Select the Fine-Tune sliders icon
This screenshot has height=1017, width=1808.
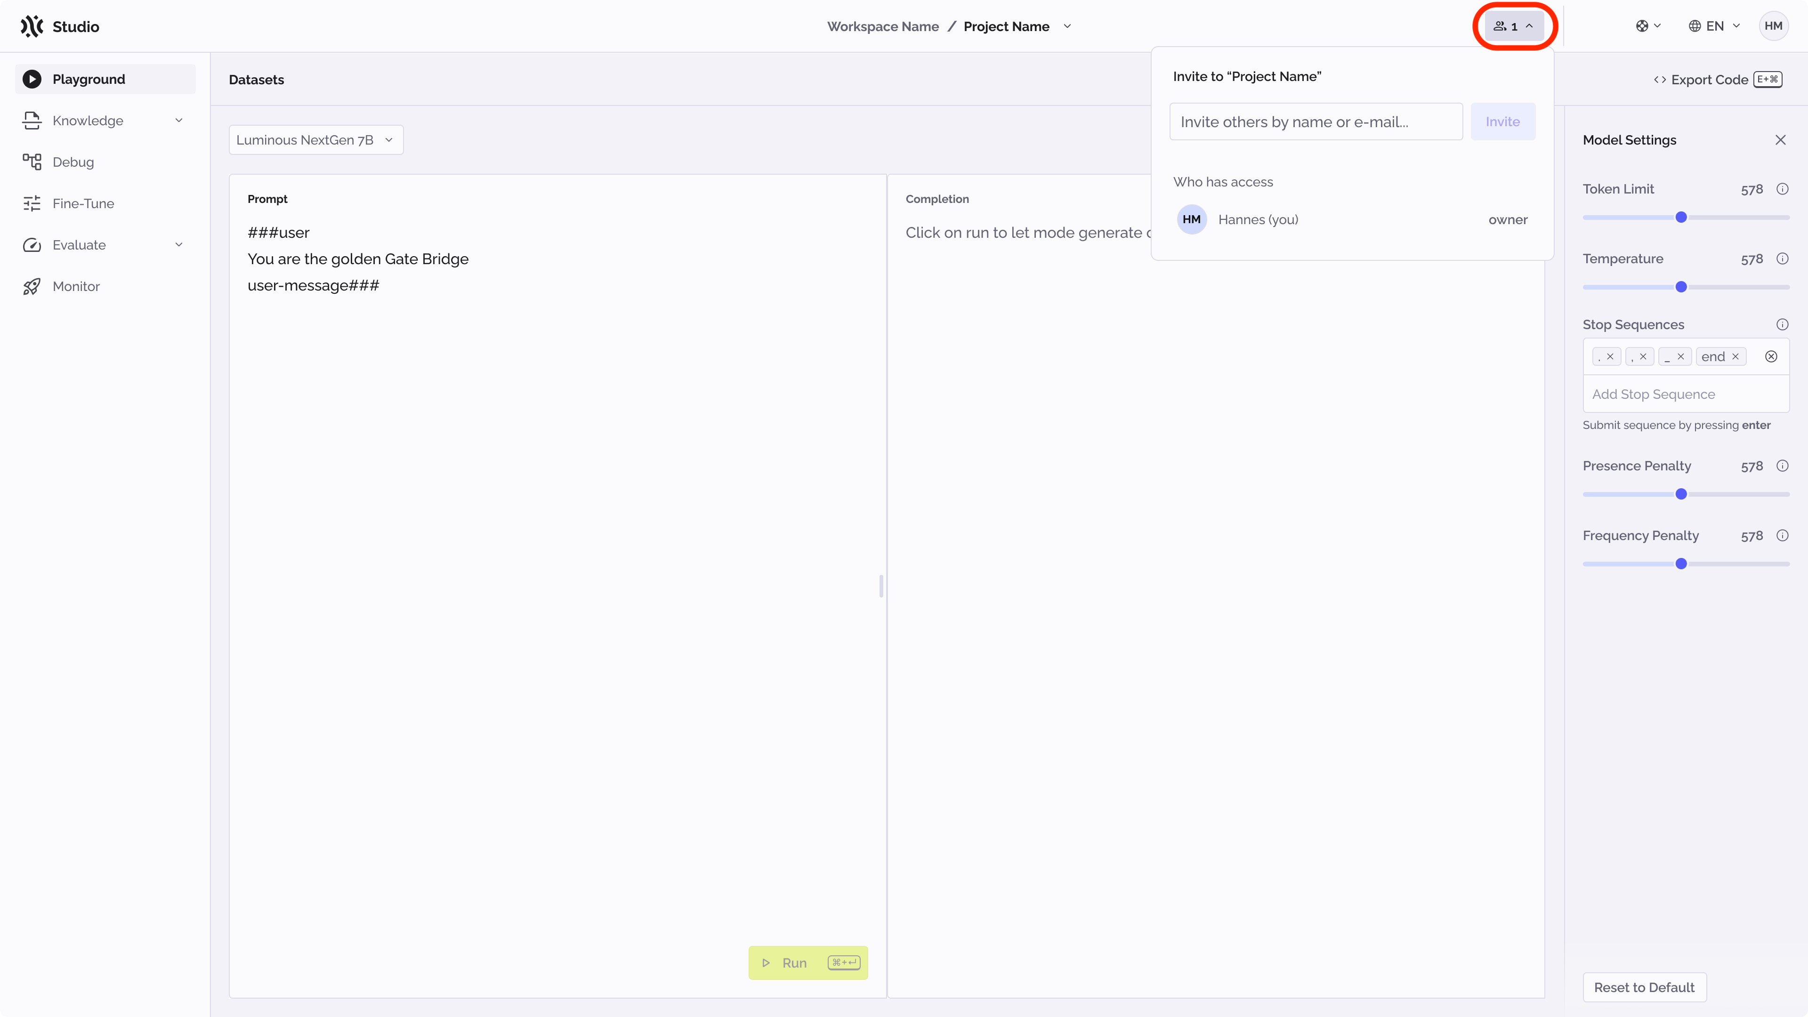point(33,203)
